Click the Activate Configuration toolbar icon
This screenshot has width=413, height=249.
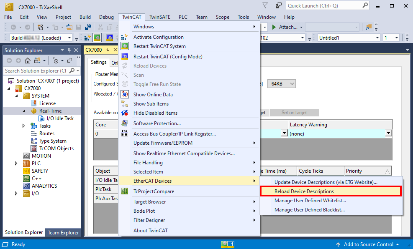point(87,38)
